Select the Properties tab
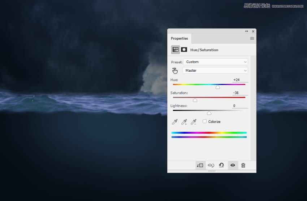 click(180, 39)
